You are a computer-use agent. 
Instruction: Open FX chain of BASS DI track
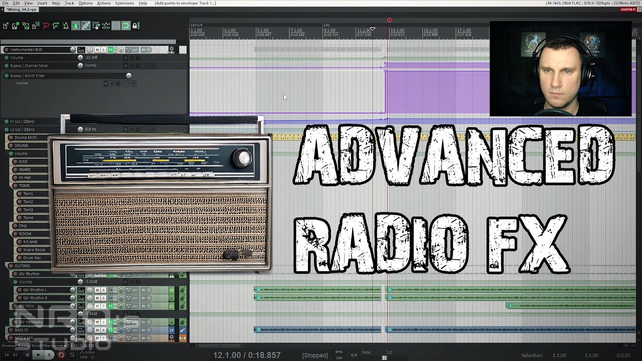(x=110, y=330)
